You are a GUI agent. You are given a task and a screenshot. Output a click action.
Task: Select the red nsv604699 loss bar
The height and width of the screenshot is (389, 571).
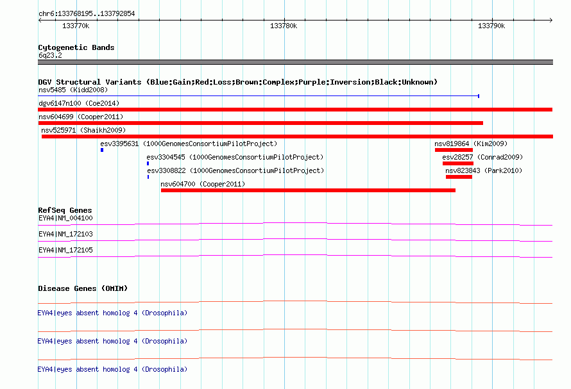click(260, 123)
